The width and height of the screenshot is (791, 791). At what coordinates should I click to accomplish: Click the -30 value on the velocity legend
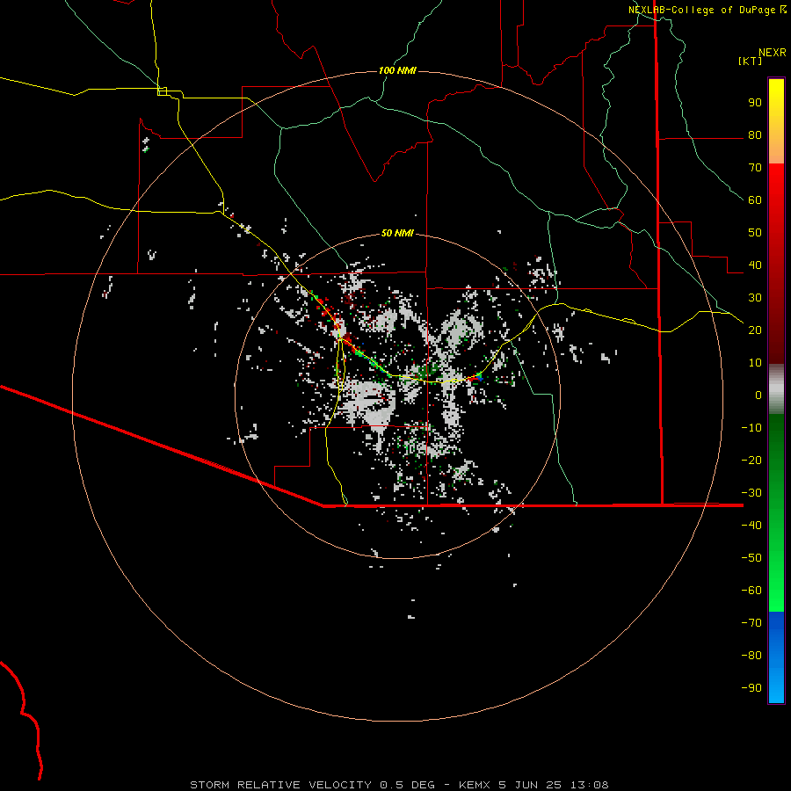click(751, 493)
